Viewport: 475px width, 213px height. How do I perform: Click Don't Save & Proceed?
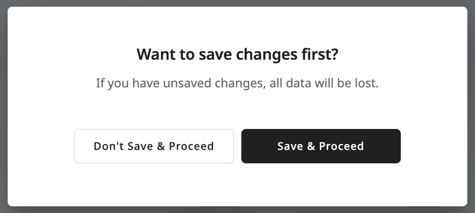pos(154,146)
